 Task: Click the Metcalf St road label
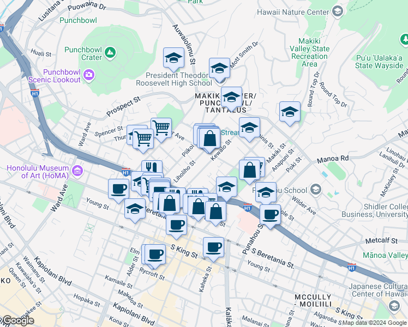[x=381, y=241]
